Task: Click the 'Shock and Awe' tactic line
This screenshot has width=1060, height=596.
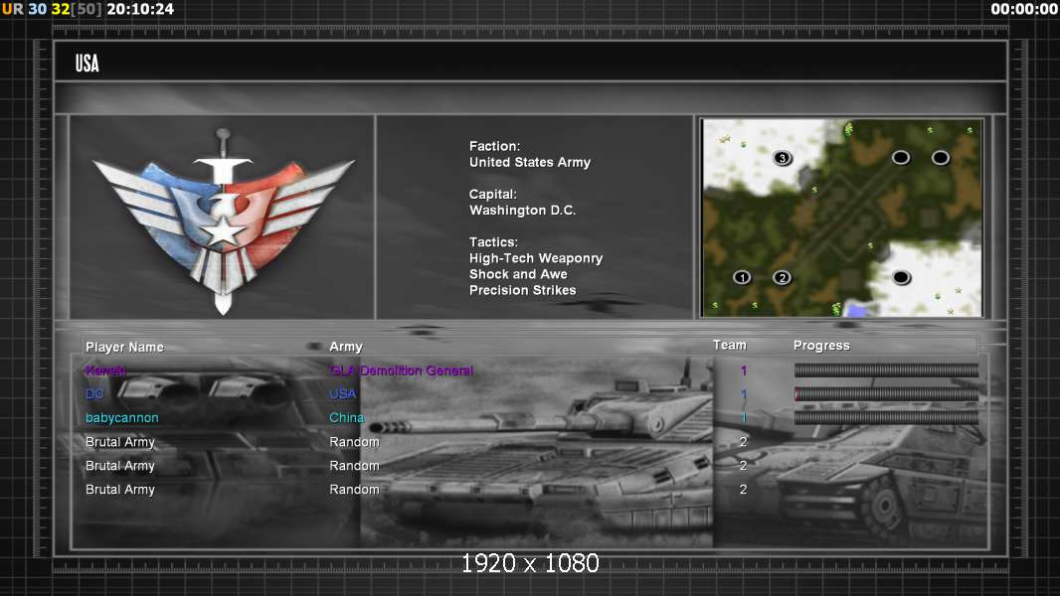Action: pos(518,274)
